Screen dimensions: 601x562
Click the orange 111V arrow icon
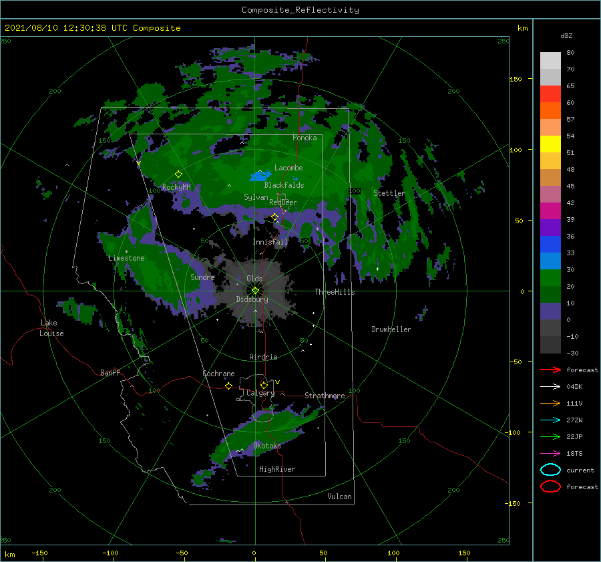coord(550,403)
